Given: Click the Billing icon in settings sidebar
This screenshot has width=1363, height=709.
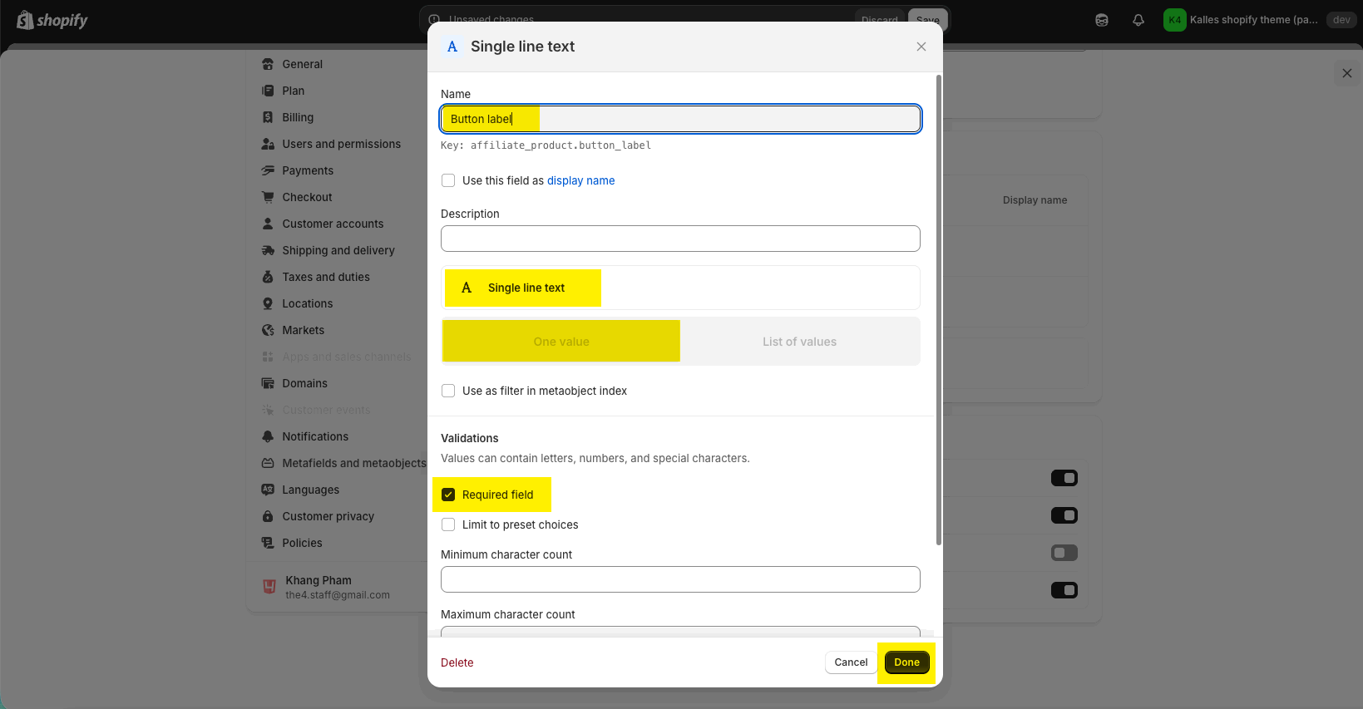Looking at the screenshot, I should click(x=268, y=117).
